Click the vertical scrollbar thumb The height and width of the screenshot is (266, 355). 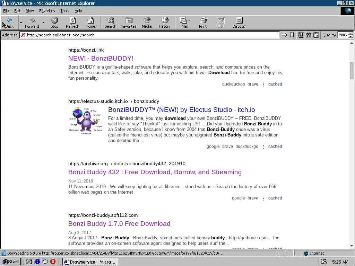pos(352,71)
